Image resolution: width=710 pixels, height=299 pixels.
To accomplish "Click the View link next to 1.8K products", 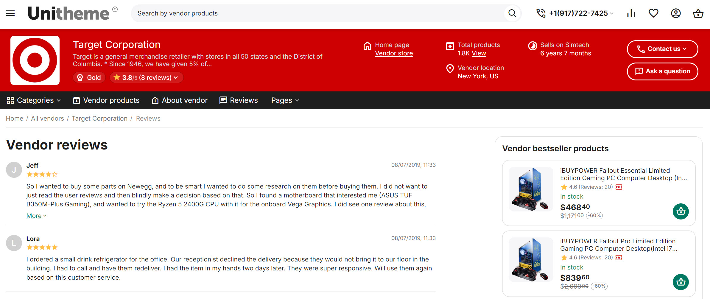I will point(479,53).
